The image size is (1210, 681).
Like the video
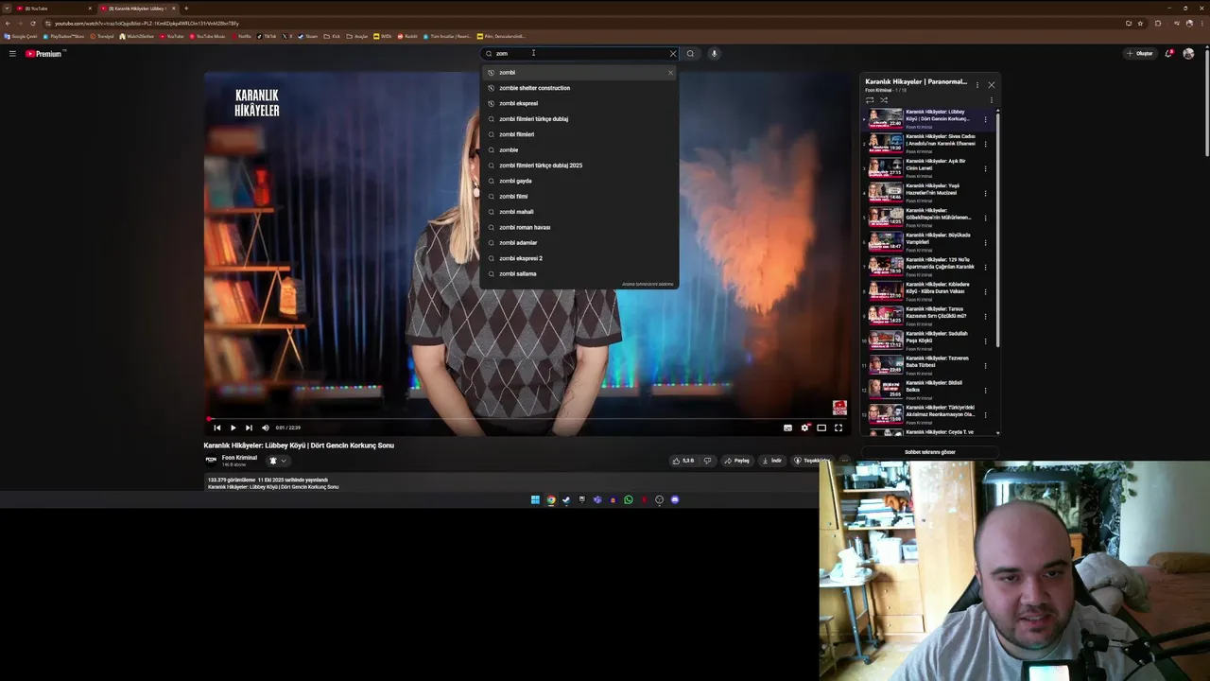click(x=683, y=461)
